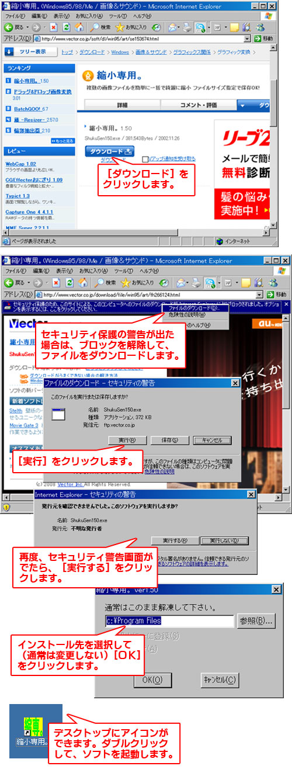This screenshot has height=773, width=292.
Task: Open the BatchGOO! ranking link
Action: [x=27, y=109]
